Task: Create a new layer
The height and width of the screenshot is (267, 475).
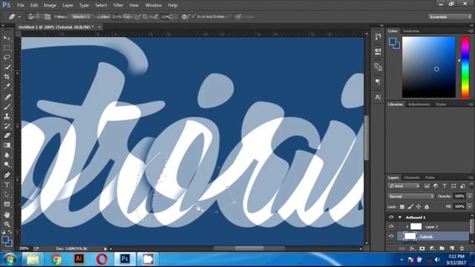Action: 452,248
